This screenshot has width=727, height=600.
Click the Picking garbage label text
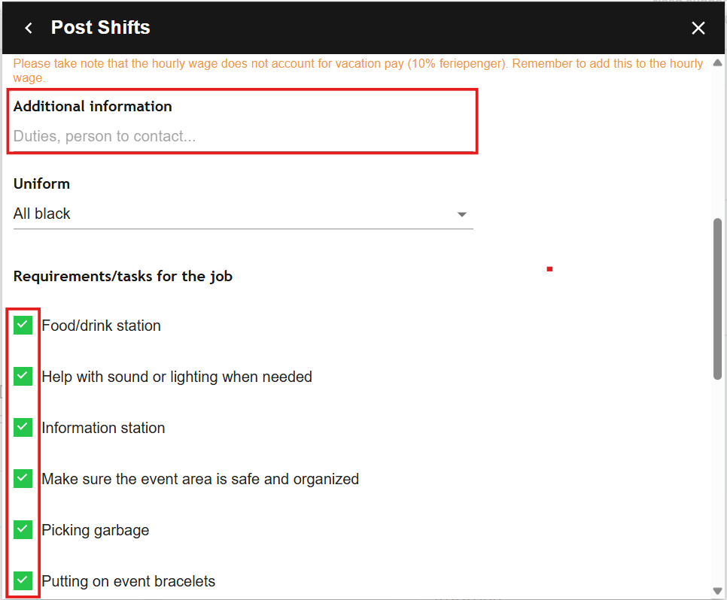pyautogui.click(x=96, y=530)
